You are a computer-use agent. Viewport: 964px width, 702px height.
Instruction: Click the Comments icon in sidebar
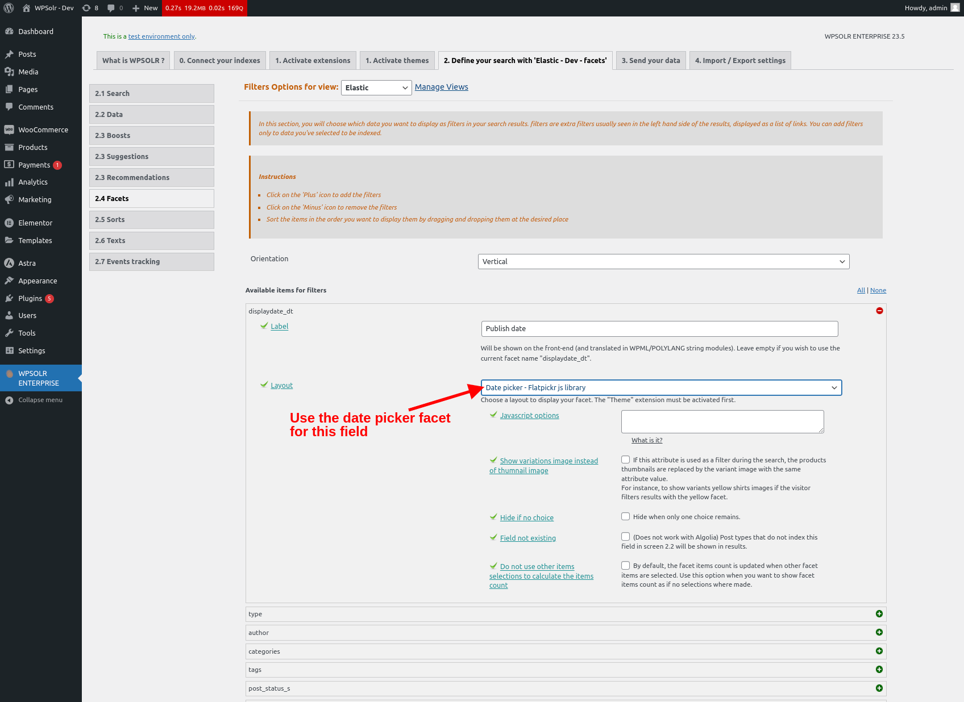tap(9, 107)
